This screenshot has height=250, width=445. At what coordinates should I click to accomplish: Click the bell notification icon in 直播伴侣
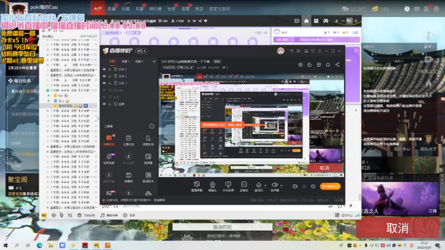[x=328, y=64]
